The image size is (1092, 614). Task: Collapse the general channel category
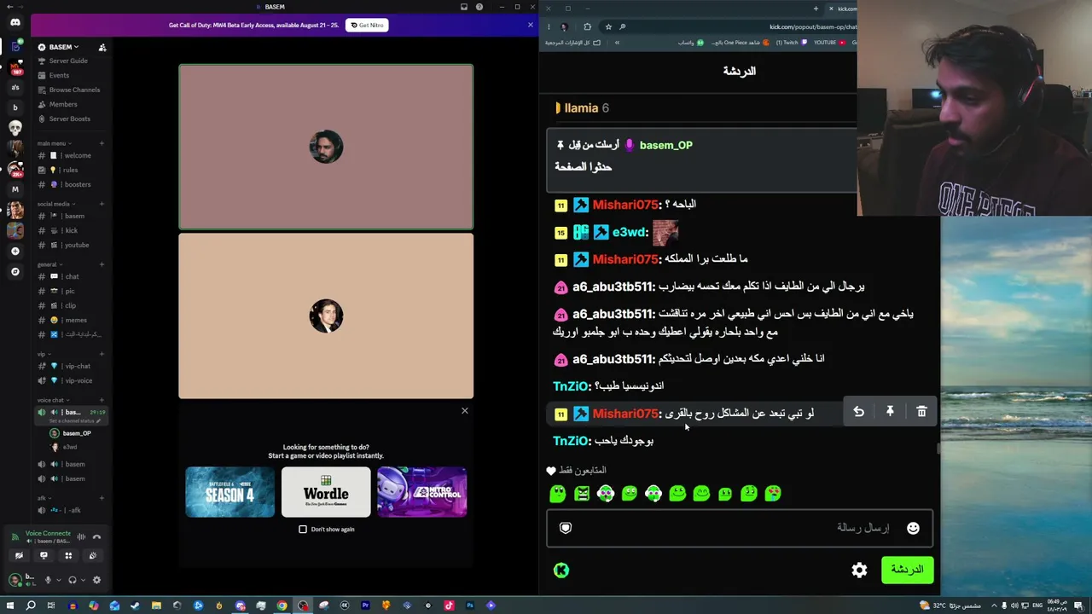tap(49, 264)
